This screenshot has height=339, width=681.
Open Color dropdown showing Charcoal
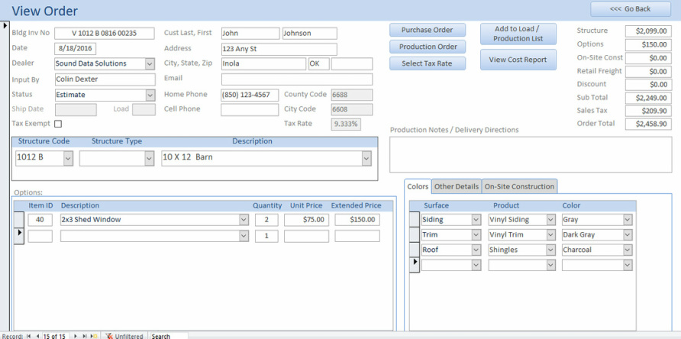pyautogui.click(x=628, y=250)
